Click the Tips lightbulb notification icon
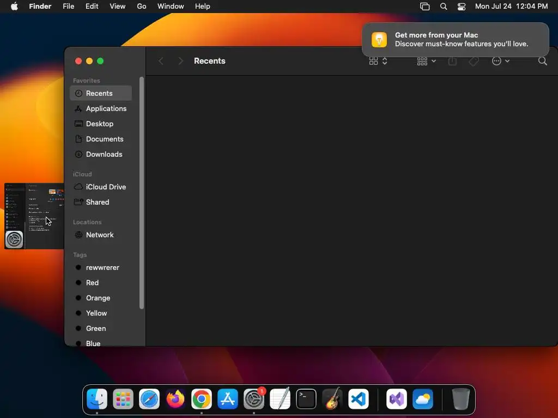The width and height of the screenshot is (558, 418). (379, 39)
